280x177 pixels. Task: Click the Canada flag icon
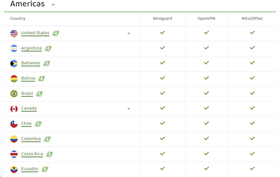[14, 109]
